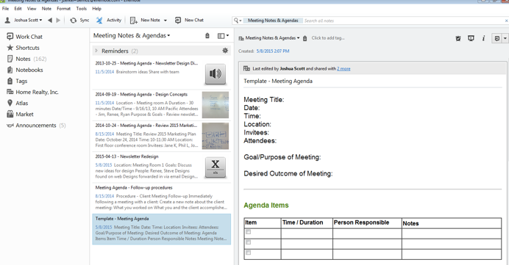Expand the Reminders section

[96, 51]
